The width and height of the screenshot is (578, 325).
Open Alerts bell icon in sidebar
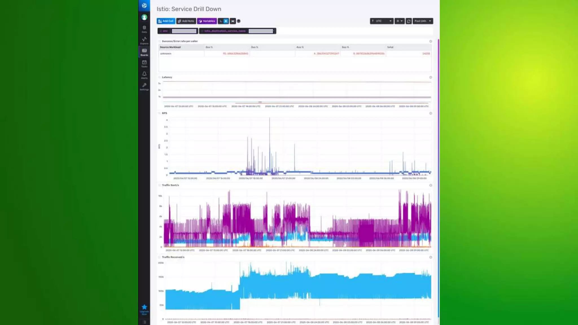(x=144, y=75)
